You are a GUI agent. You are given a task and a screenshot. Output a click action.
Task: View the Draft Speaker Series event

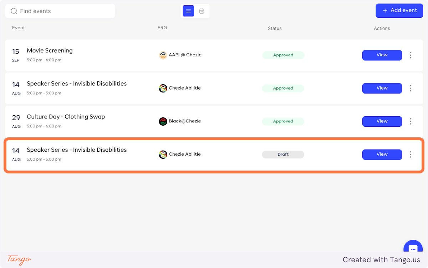[382, 154]
